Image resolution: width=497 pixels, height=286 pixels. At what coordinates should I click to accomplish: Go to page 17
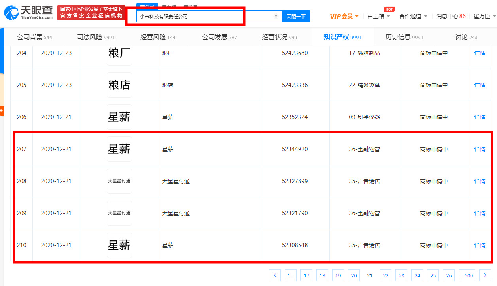306,275
